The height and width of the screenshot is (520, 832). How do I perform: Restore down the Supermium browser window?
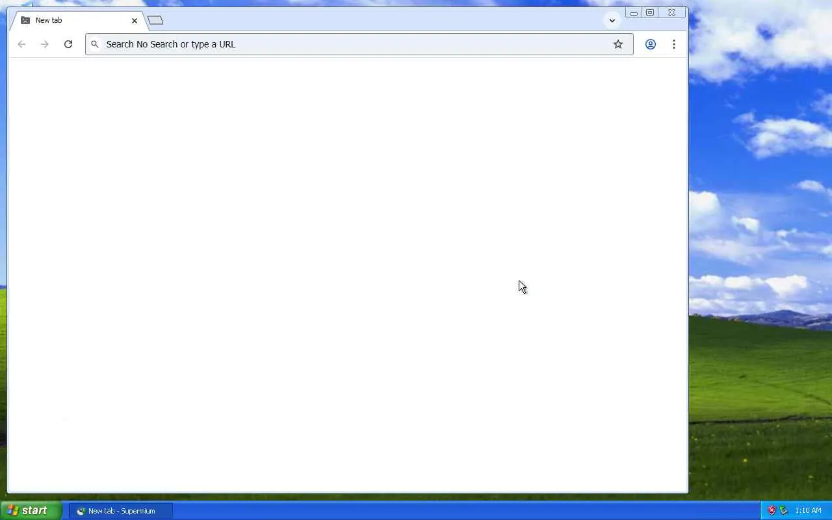pos(650,12)
